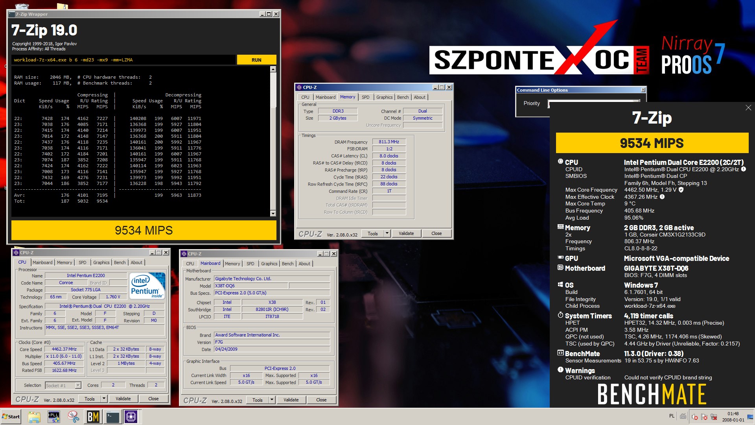Switch to the CPU-Z purple chip taskbar button
755x425 pixels.
(x=131, y=417)
